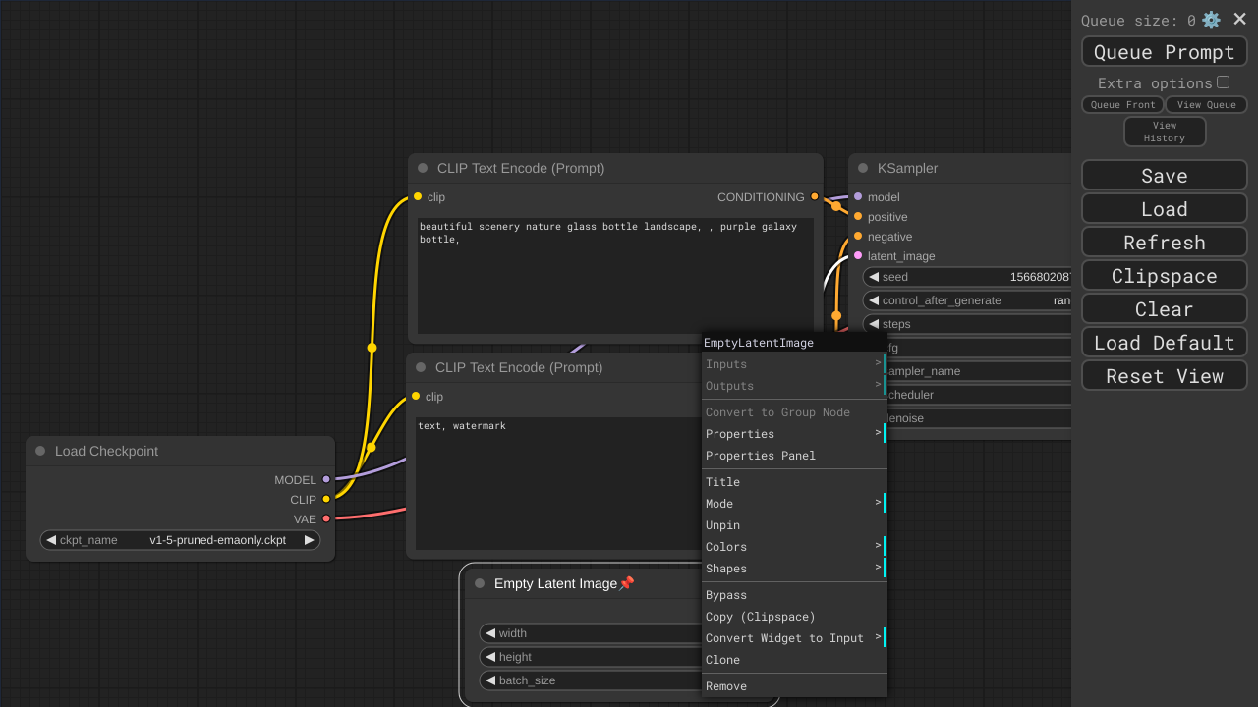Image resolution: width=1258 pixels, height=707 pixels.
Task: Click the CONDITIONING output connector on the prompt node
Action: (814, 196)
